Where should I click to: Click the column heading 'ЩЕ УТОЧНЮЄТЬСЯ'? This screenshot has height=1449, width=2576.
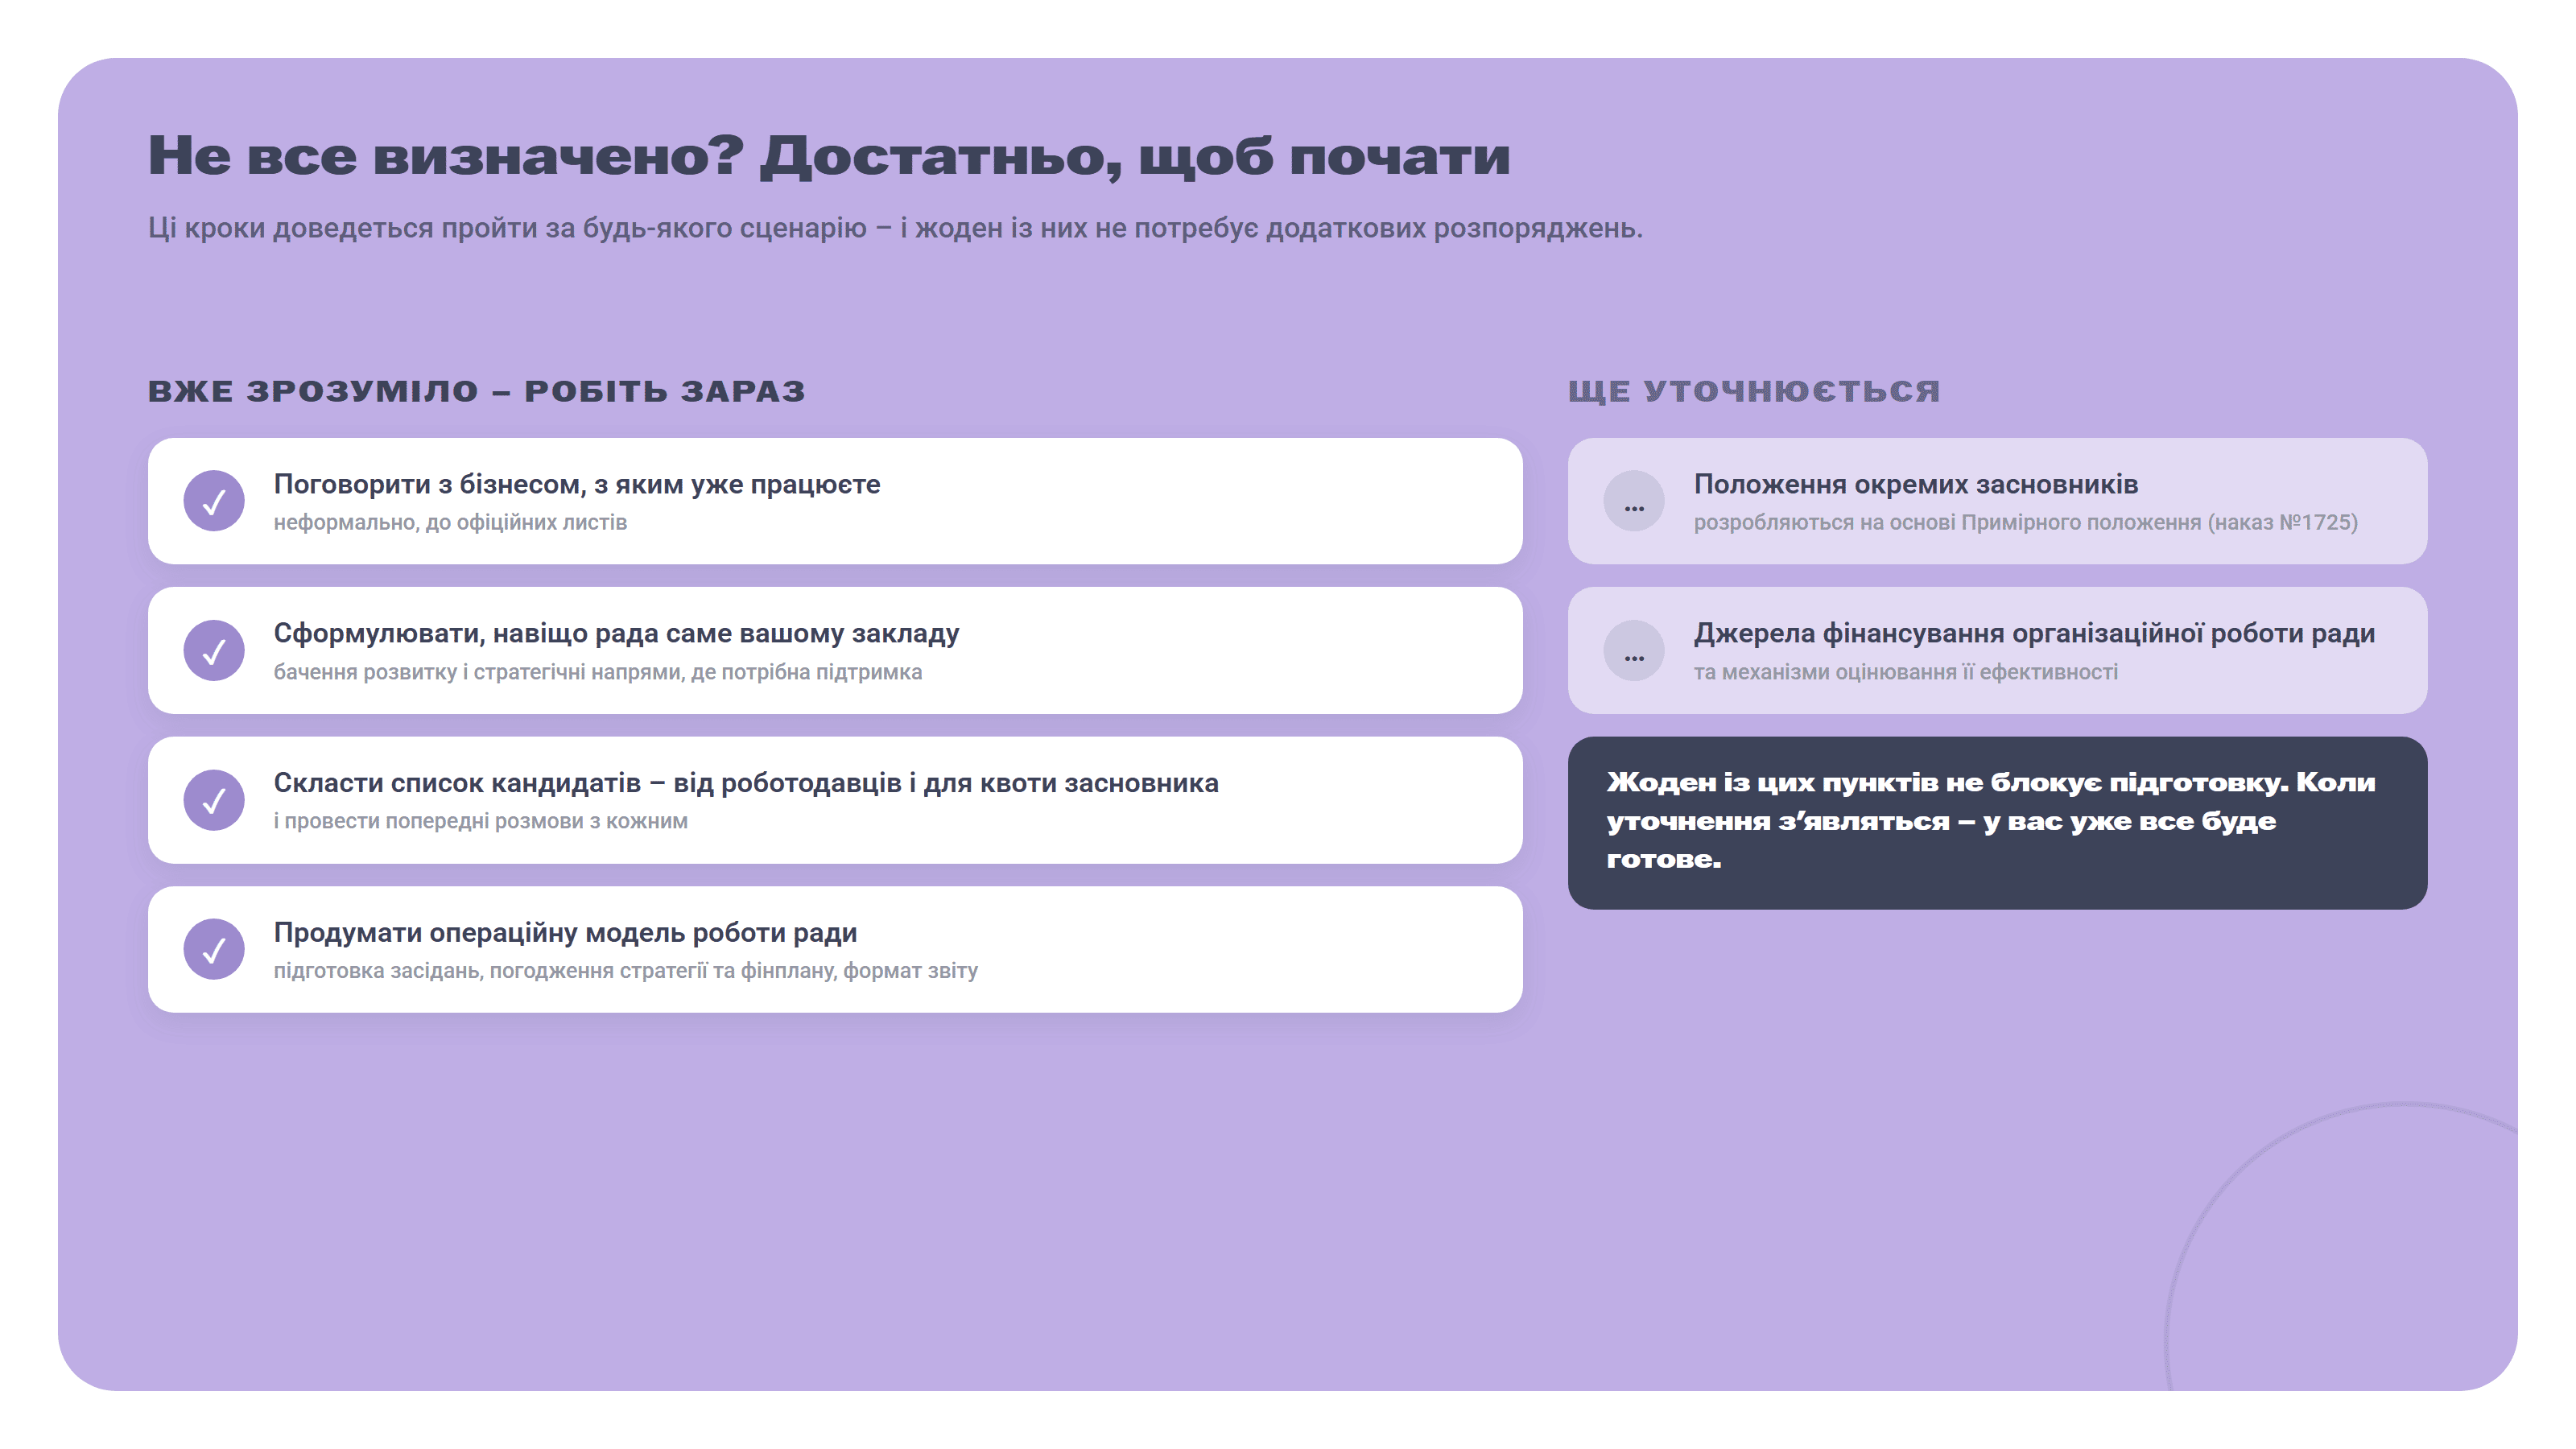click(1754, 391)
